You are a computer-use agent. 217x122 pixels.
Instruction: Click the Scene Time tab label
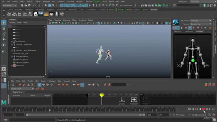18,92
